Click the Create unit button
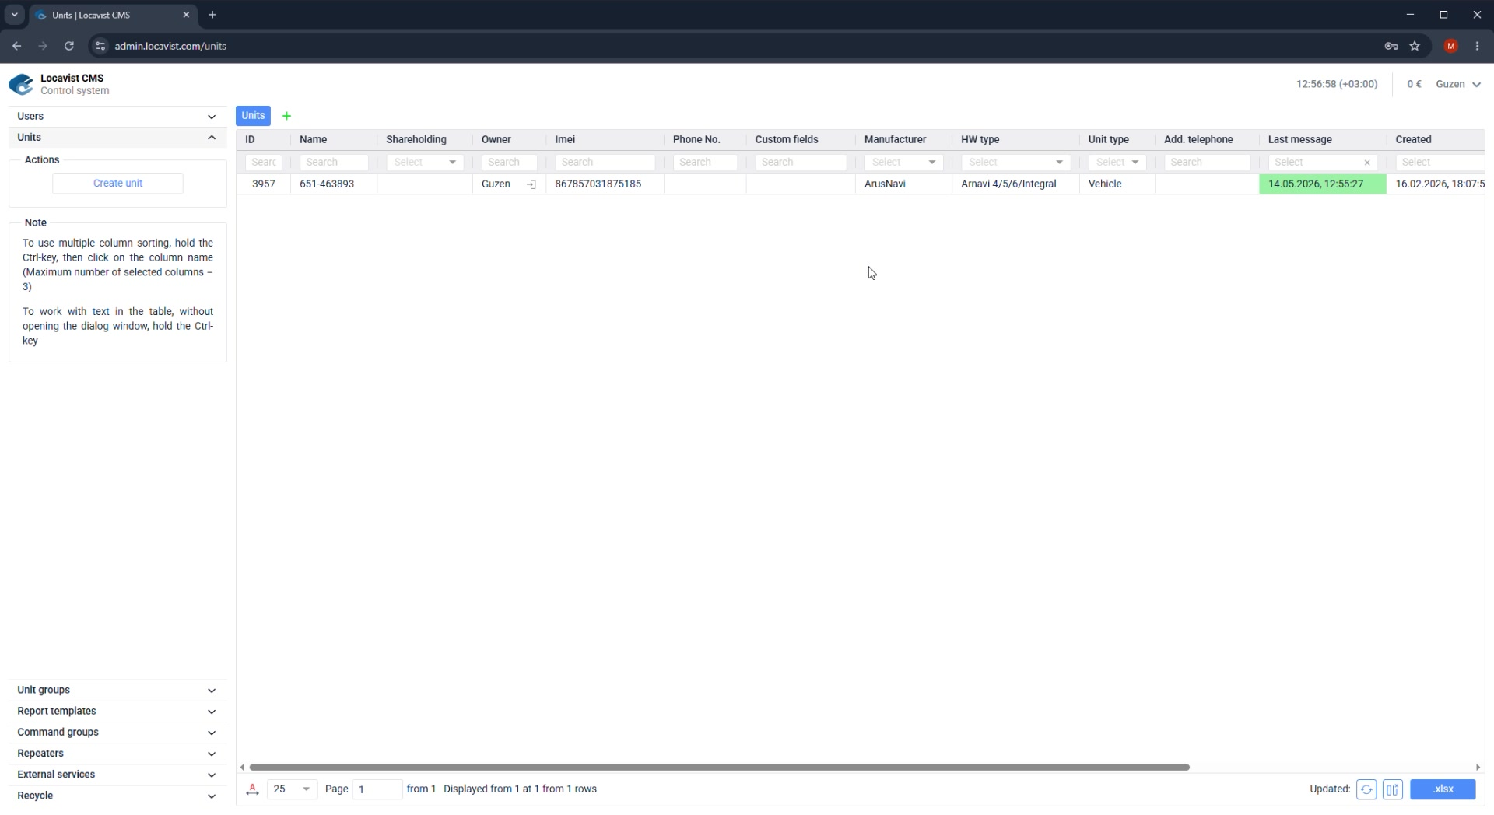The height and width of the screenshot is (815, 1494). point(117,184)
